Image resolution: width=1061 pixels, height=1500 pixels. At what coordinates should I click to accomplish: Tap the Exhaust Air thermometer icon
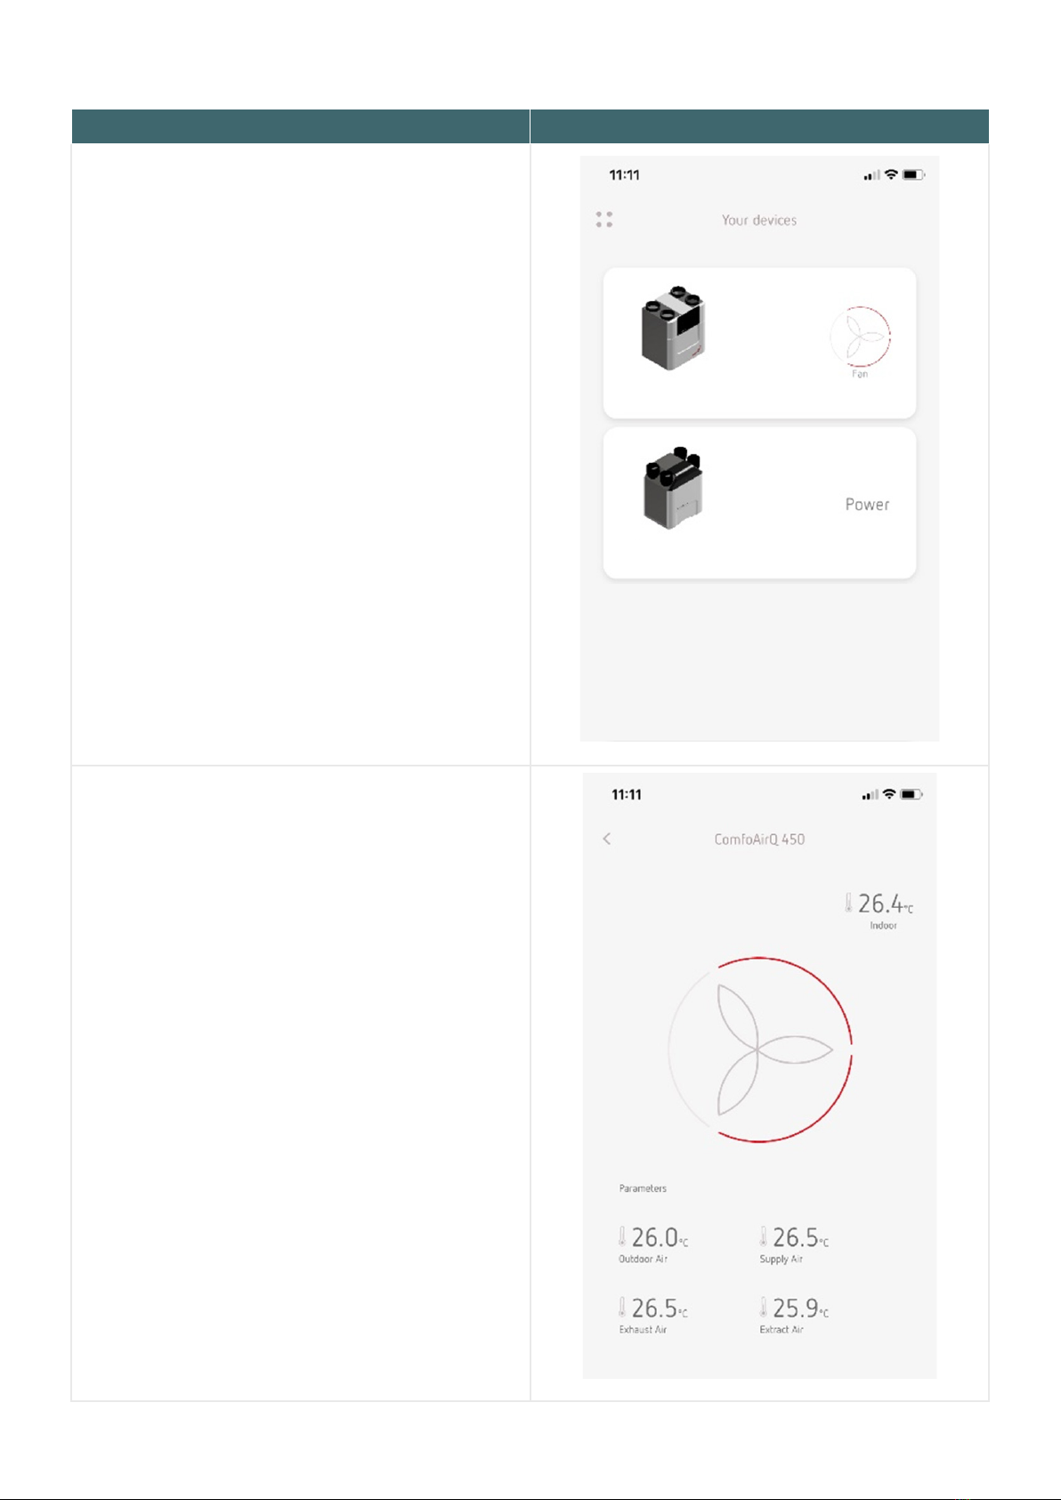(622, 1307)
